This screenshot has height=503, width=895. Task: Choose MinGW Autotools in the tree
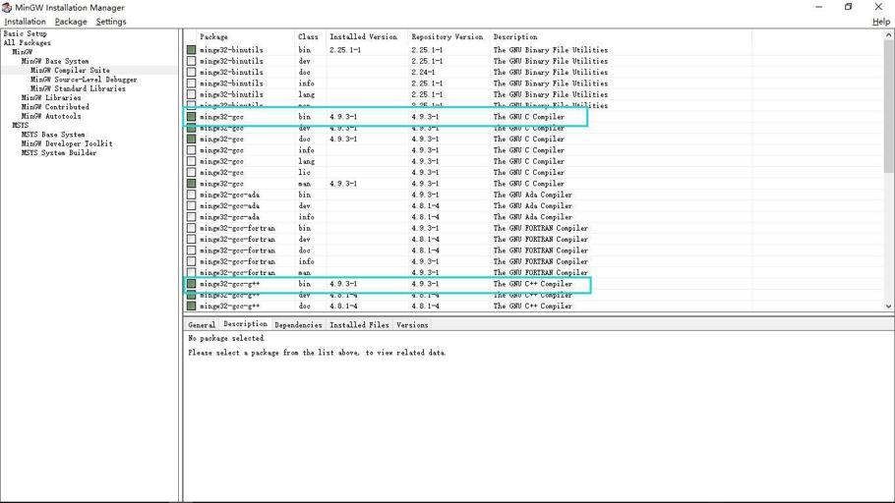[x=51, y=116]
